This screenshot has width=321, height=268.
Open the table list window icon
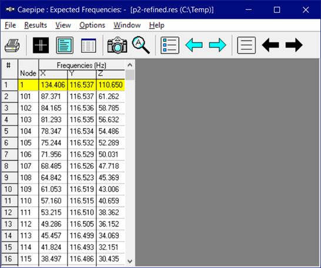(88, 45)
